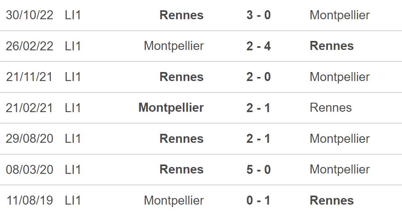Click the LI1 league label for 21/11/21
402x214 pixels.
point(73,77)
